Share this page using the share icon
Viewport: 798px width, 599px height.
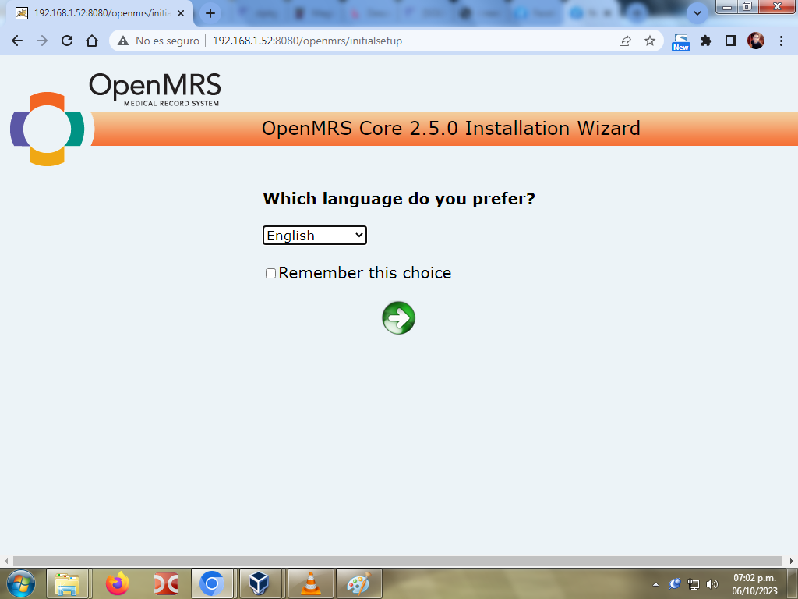pyautogui.click(x=625, y=41)
